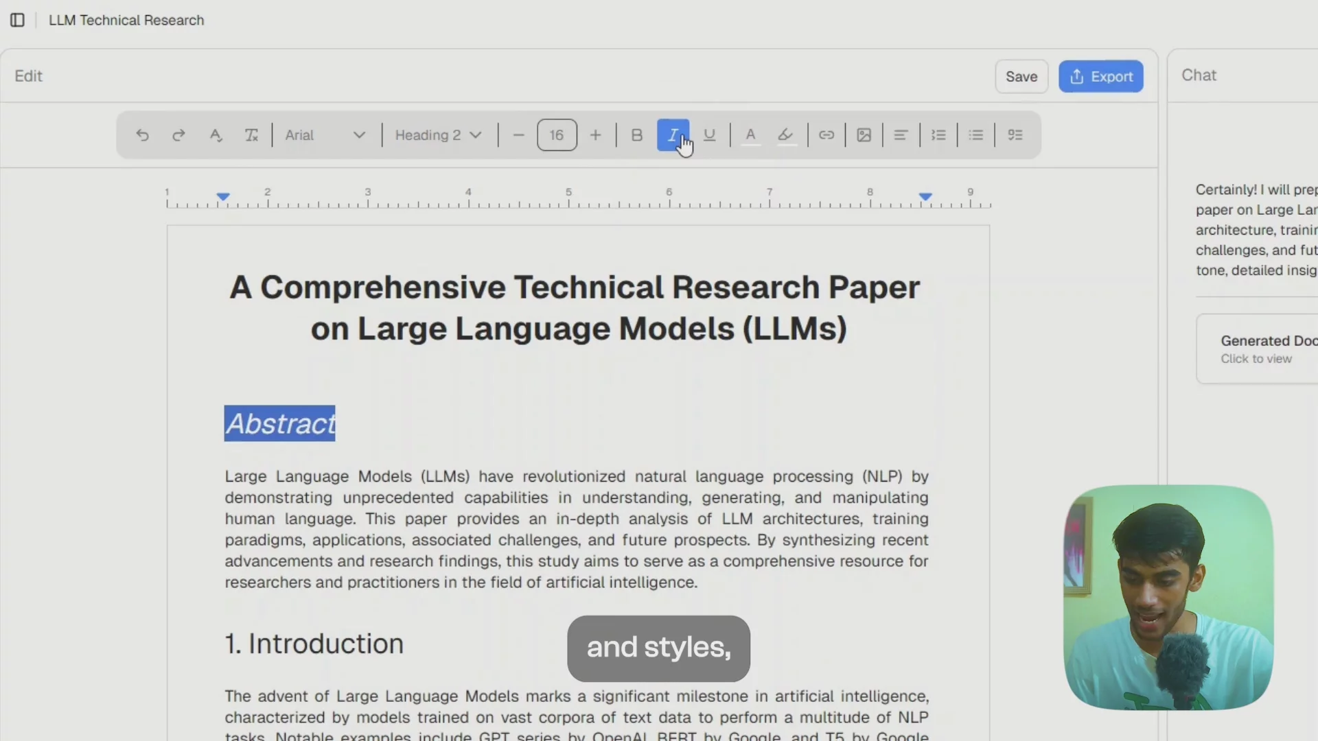Toggle the sidebar panel icon
Viewport: 1318px width, 741px height.
point(17,20)
